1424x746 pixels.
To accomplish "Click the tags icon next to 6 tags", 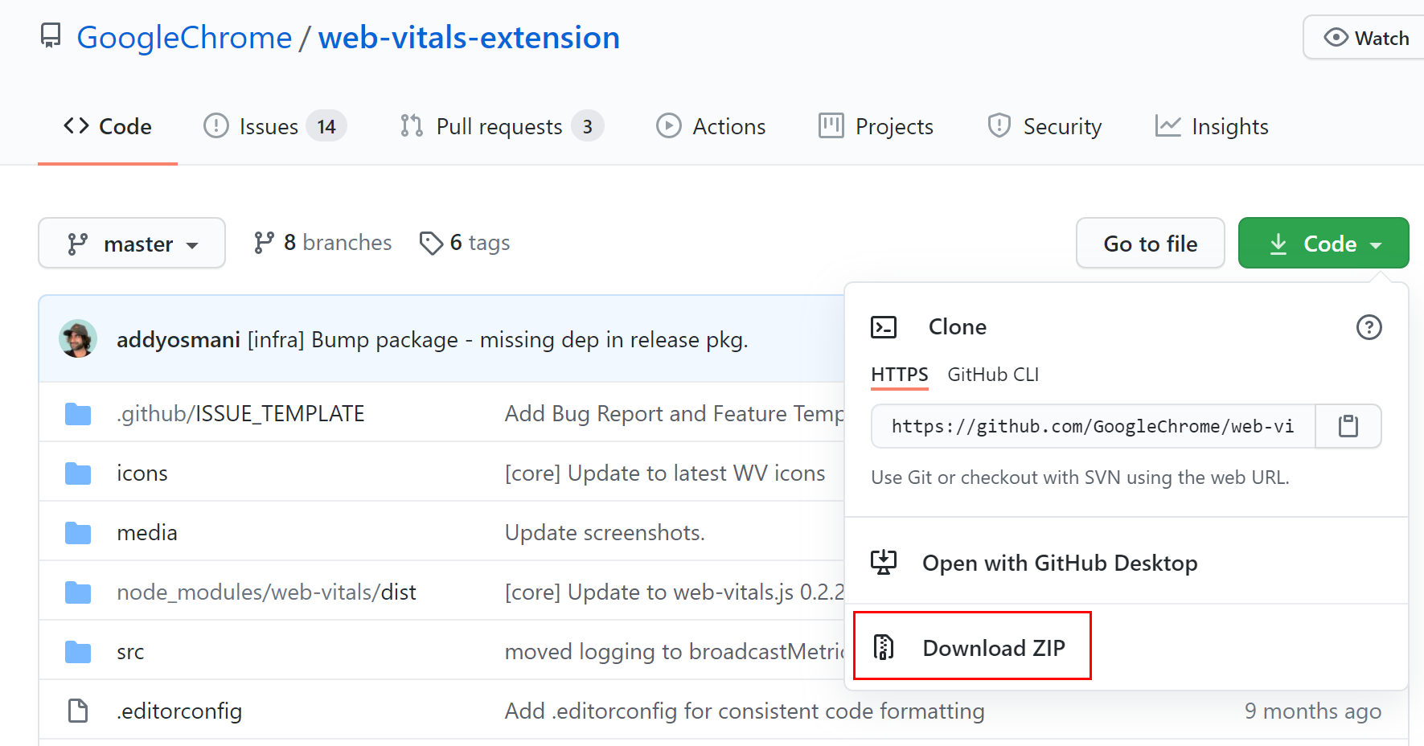I will tap(431, 243).
